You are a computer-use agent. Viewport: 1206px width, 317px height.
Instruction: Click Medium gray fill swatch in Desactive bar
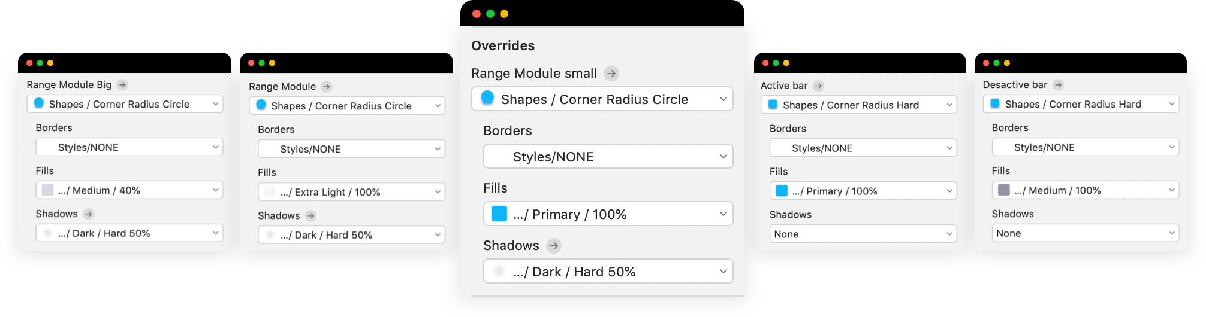pyautogui.click(x=1004, y=190)
